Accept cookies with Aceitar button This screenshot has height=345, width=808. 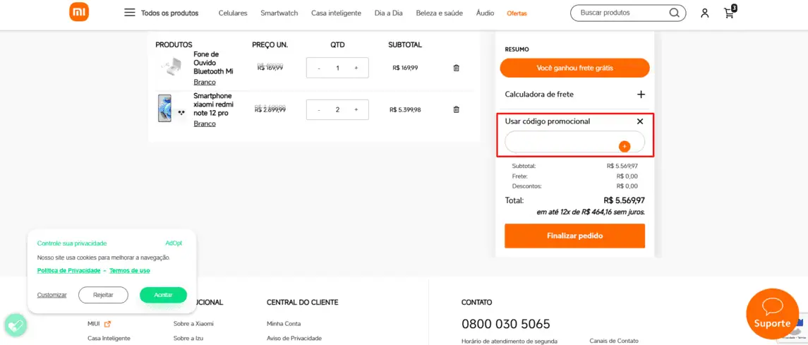(163, 295)
